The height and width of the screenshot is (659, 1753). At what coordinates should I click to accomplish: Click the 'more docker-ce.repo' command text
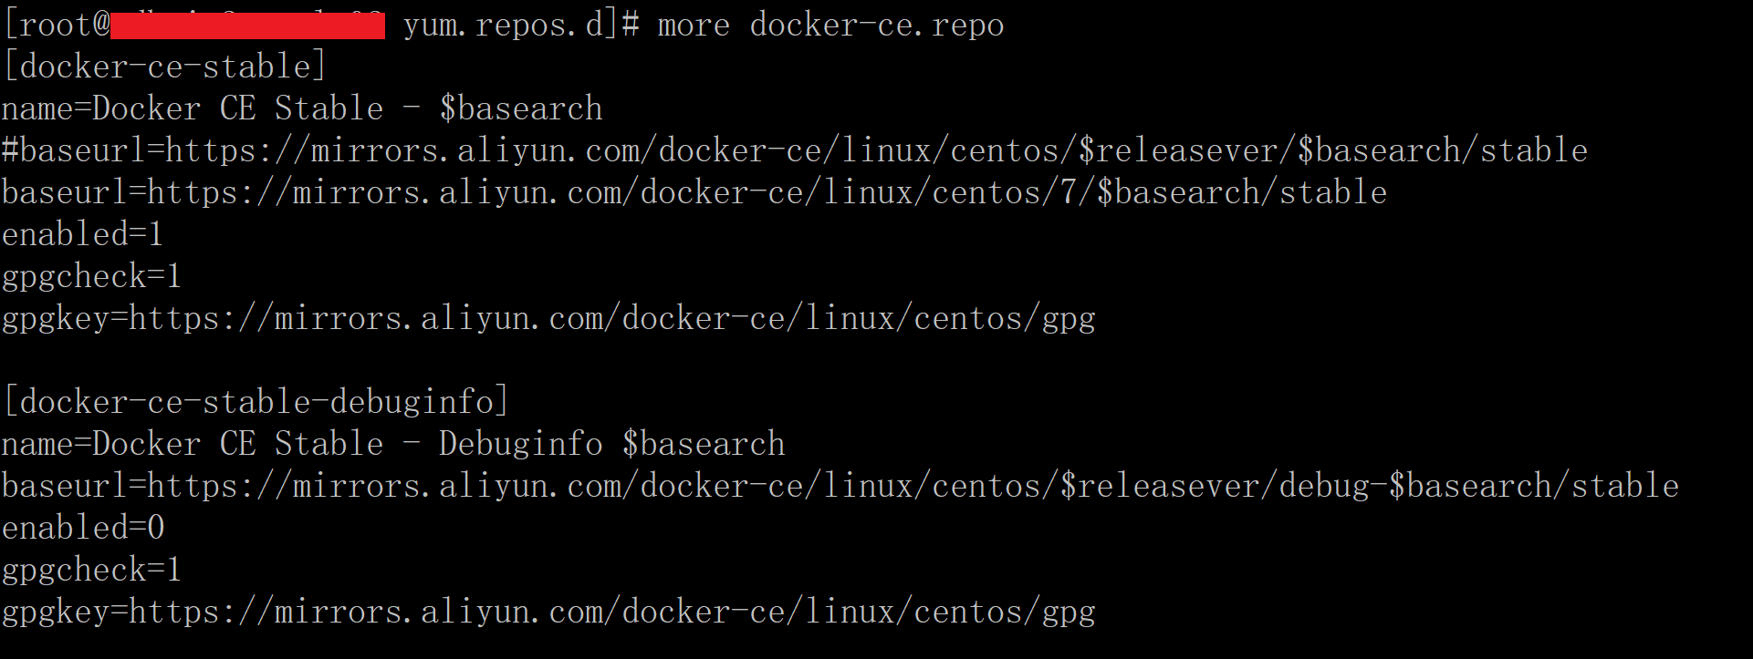830,26
